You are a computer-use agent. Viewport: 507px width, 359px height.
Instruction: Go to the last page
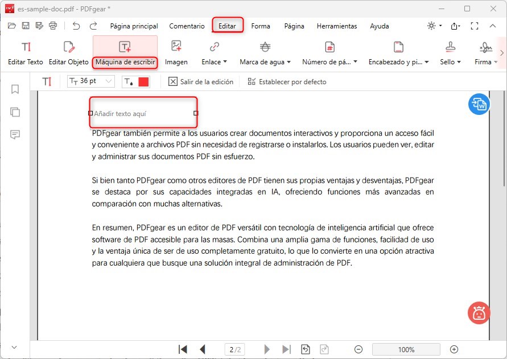pos(286,349)
